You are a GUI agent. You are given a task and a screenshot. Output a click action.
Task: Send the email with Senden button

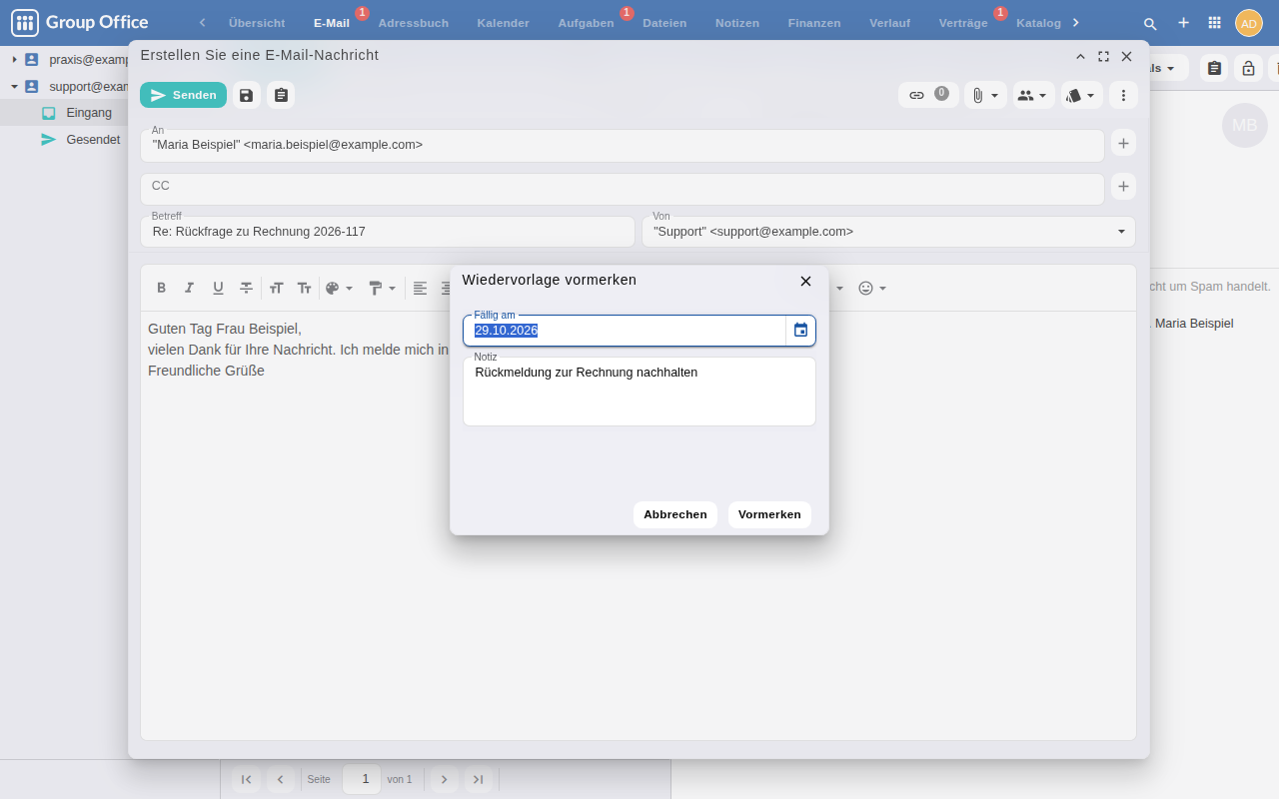pyautogui.click(x=183, y=95)
